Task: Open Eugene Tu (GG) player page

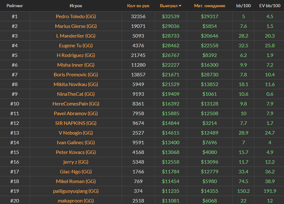Action: (76, 45)
